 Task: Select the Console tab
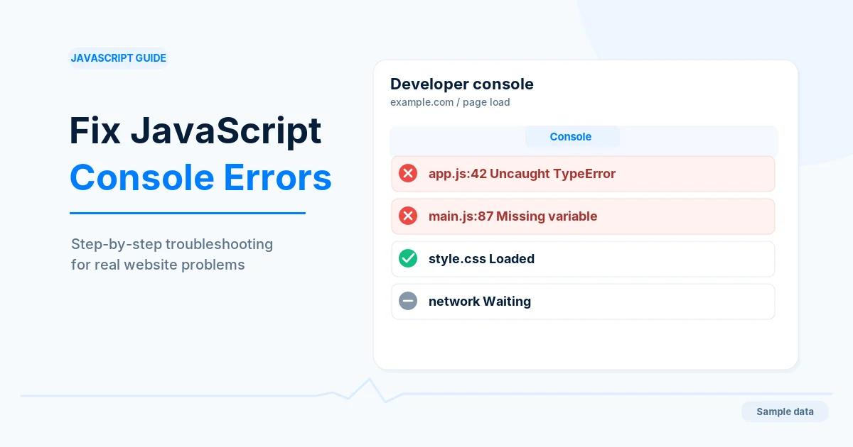572,137
